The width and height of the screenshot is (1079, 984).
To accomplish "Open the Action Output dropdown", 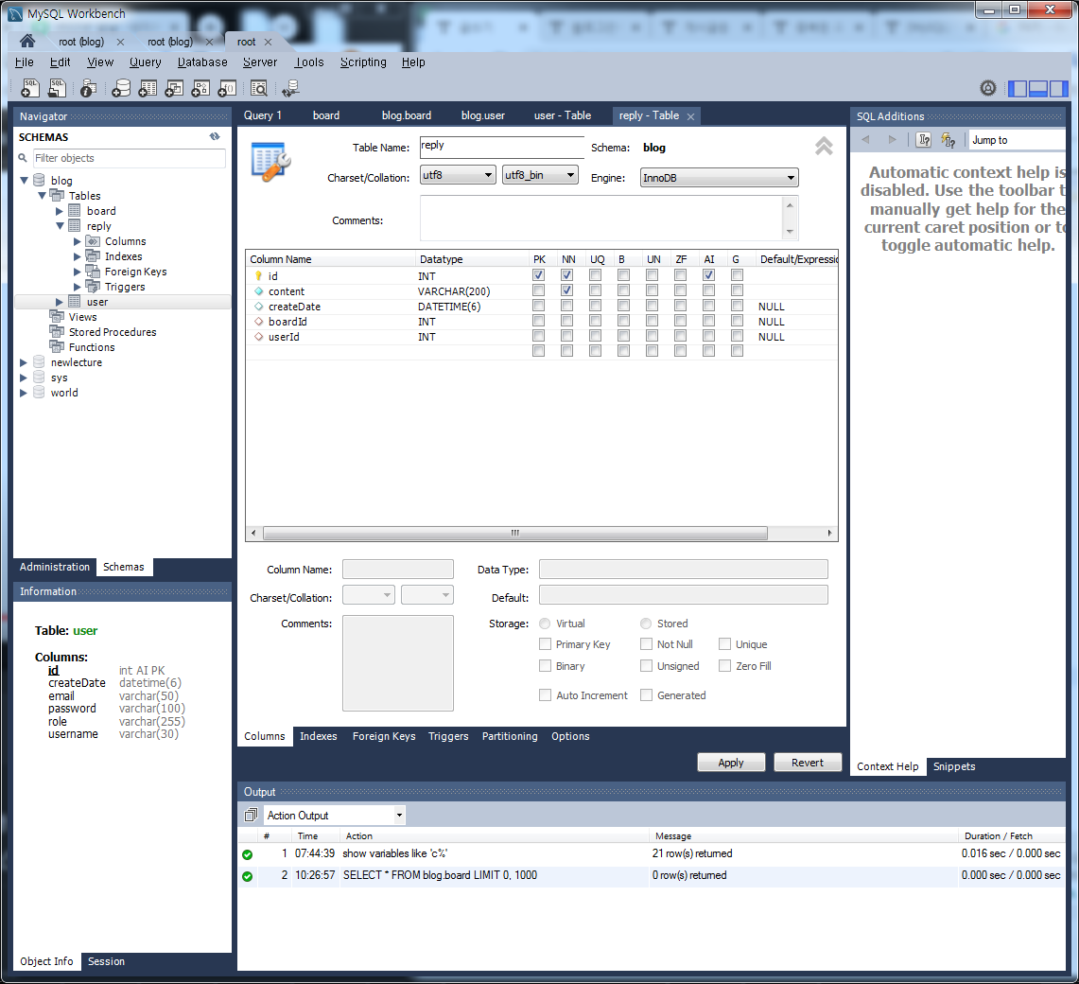I will tap(399, 816).
